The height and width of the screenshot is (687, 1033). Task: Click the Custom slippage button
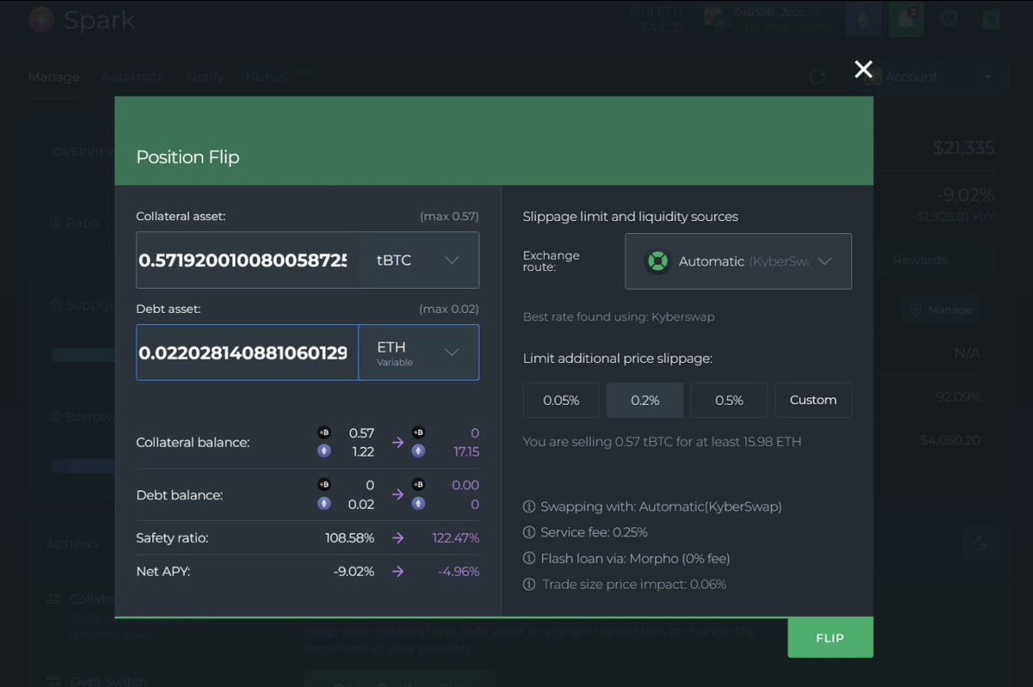click(813, 400)
